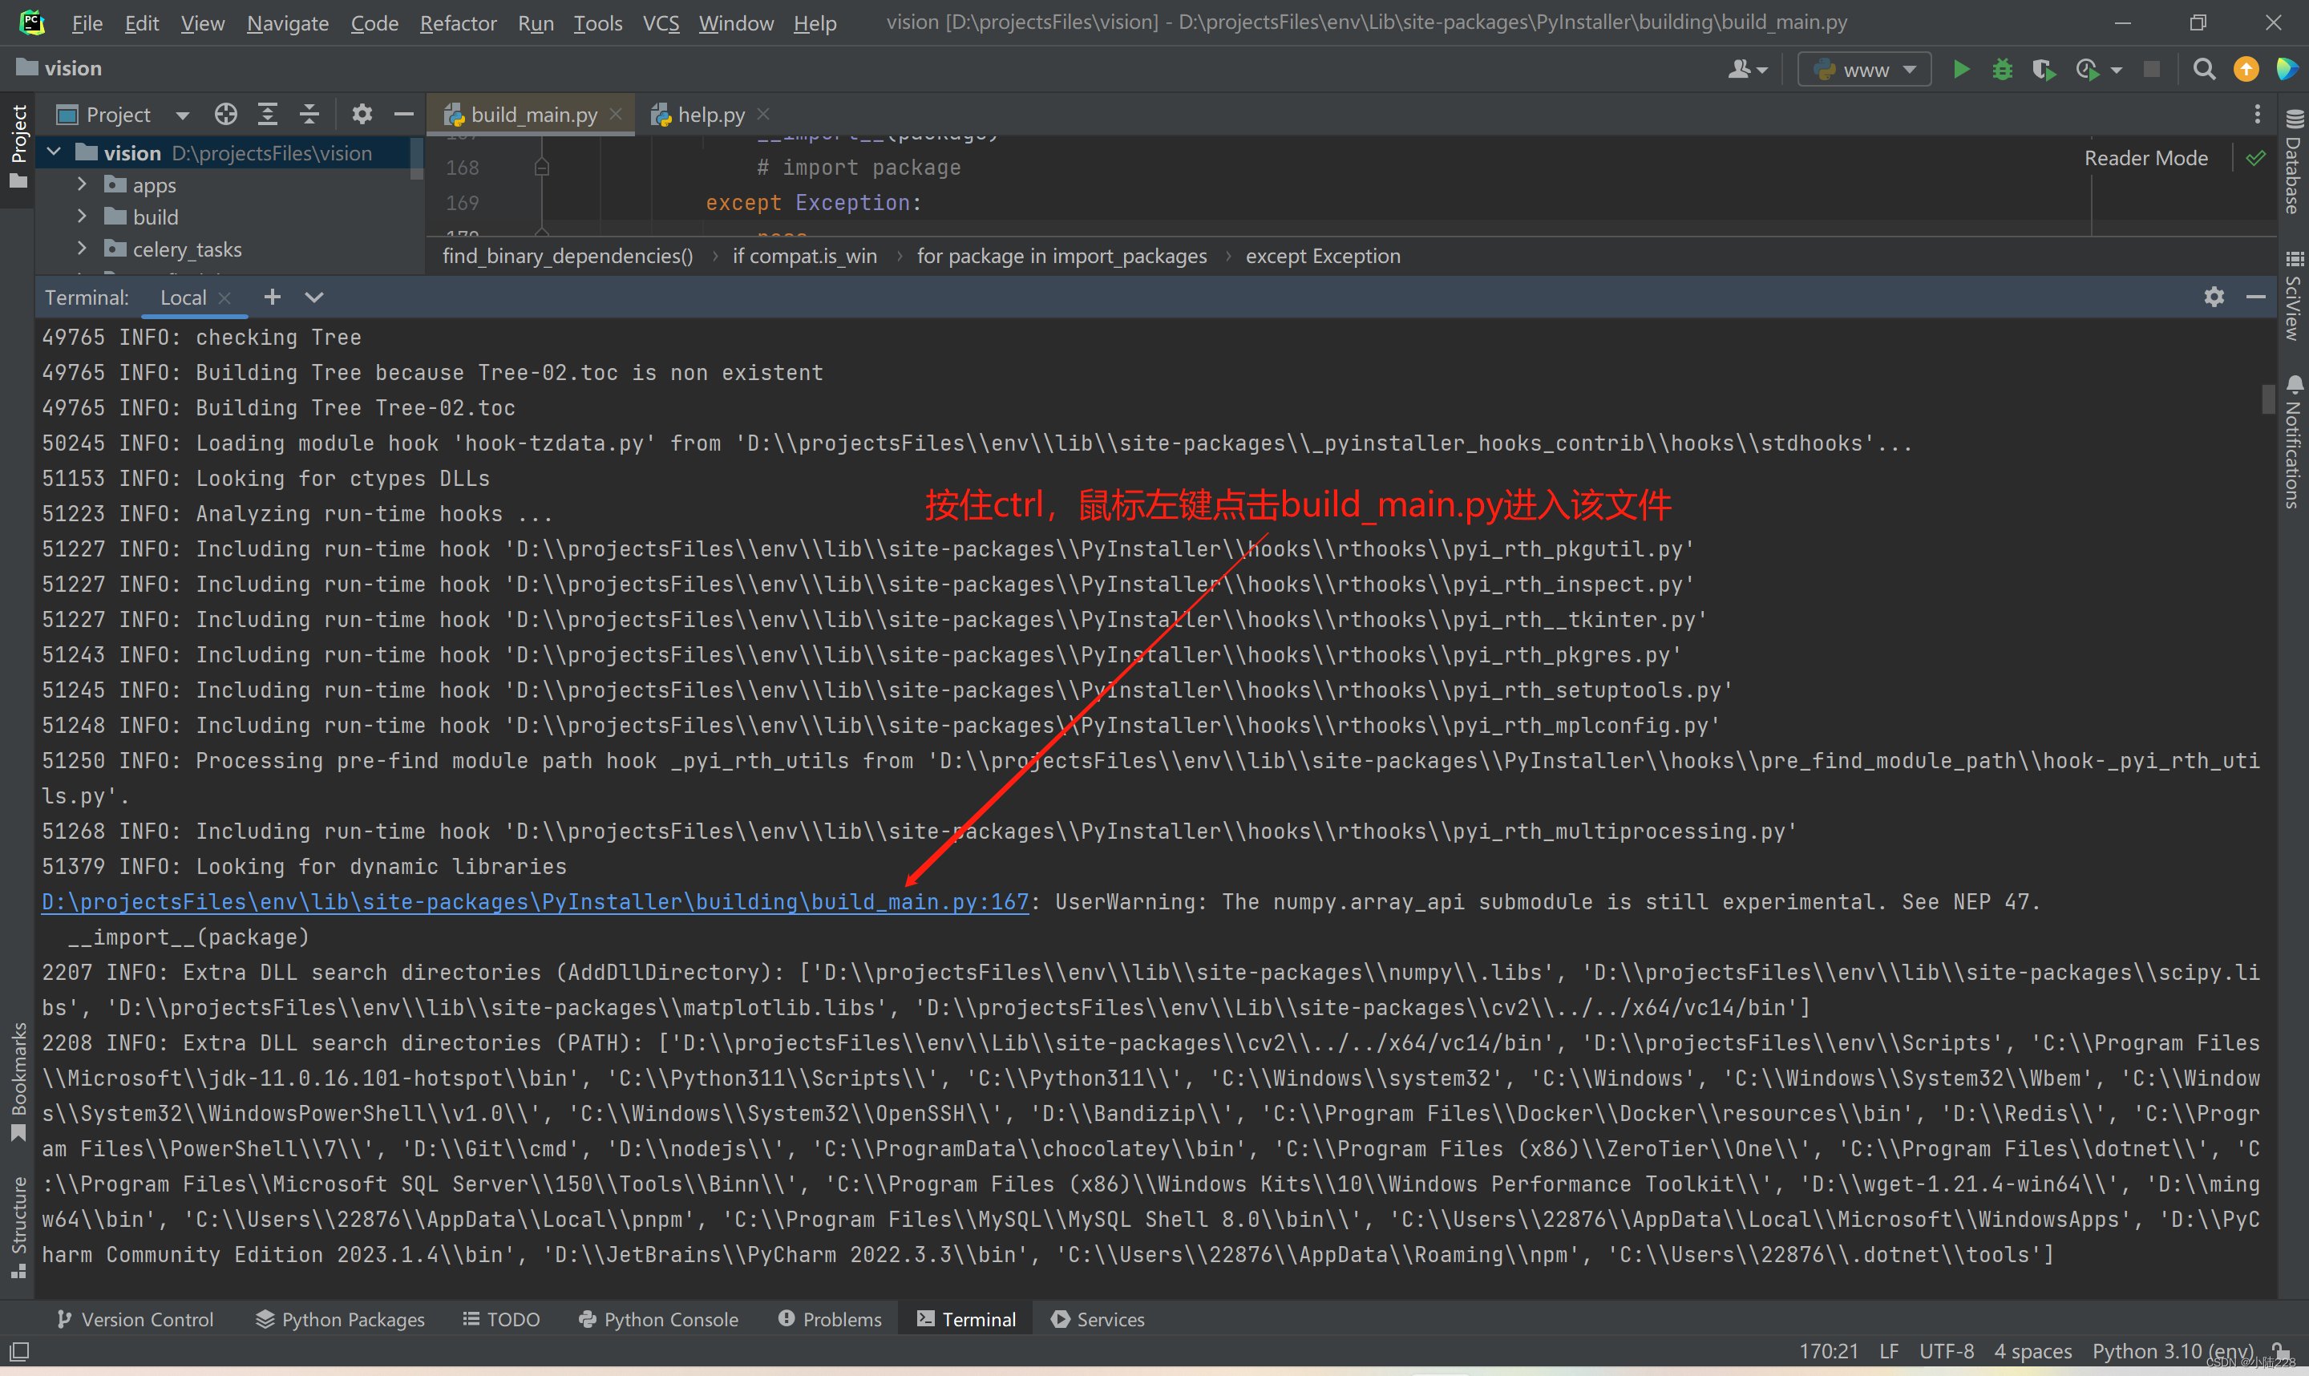
Task: Collapse all in Project panel
Action: click(x=309, y=114)
